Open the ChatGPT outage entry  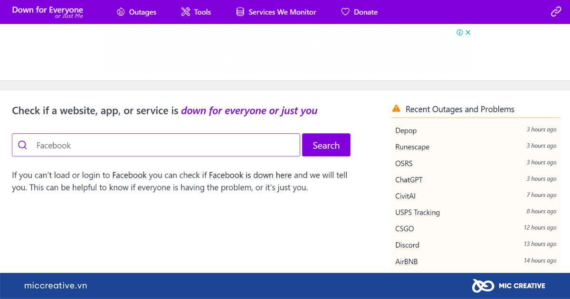408,179
